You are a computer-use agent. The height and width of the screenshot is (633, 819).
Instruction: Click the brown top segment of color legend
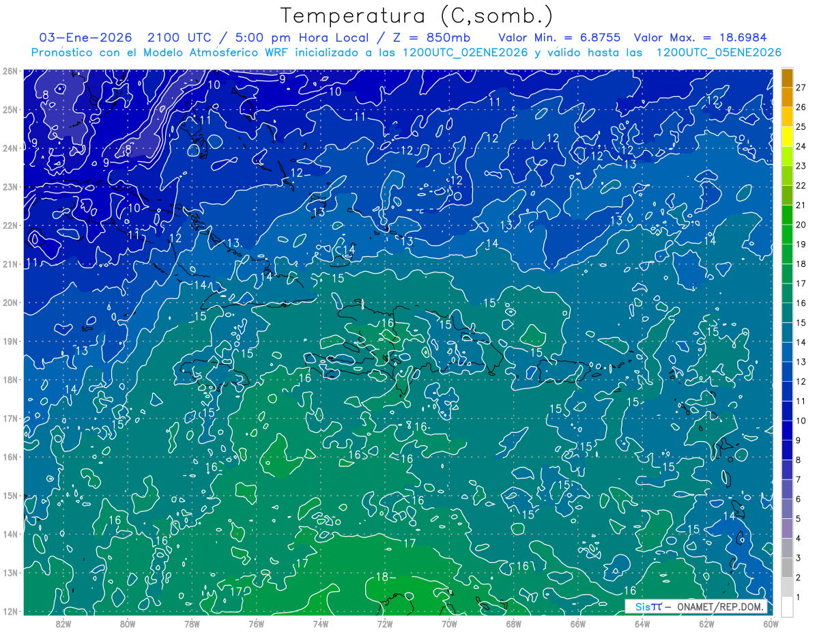(x=788, y=78)
